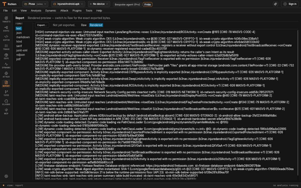Viewport: 301px width, 188px height.
Task: Open the Static analysis sidebar panel
Action: click(6, 29)
